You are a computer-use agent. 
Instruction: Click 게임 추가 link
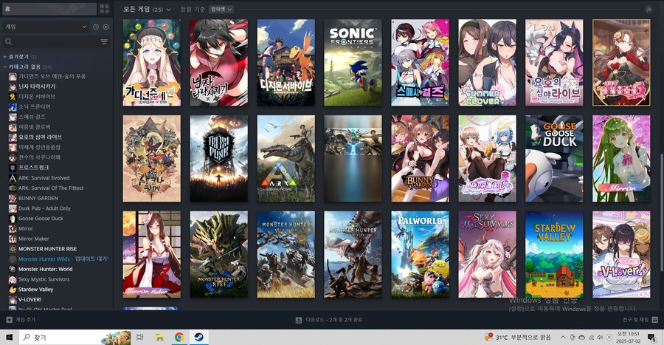(x=25, y=320)
